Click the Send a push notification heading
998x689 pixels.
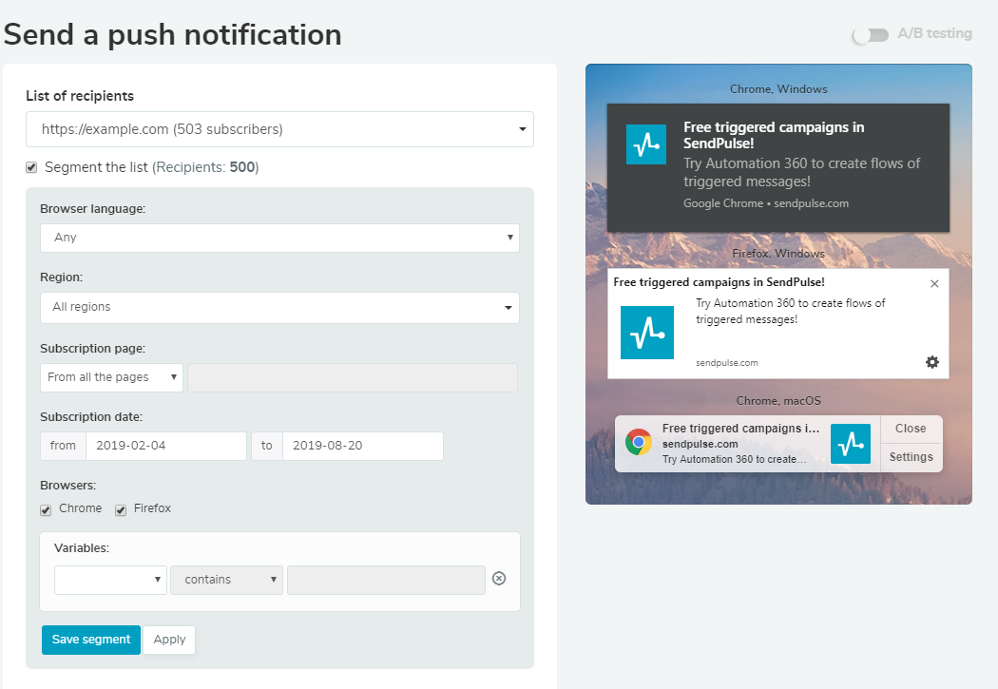[172, 34]
